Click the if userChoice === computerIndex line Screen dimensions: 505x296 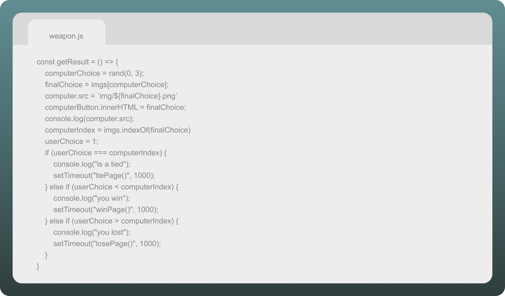106,153
